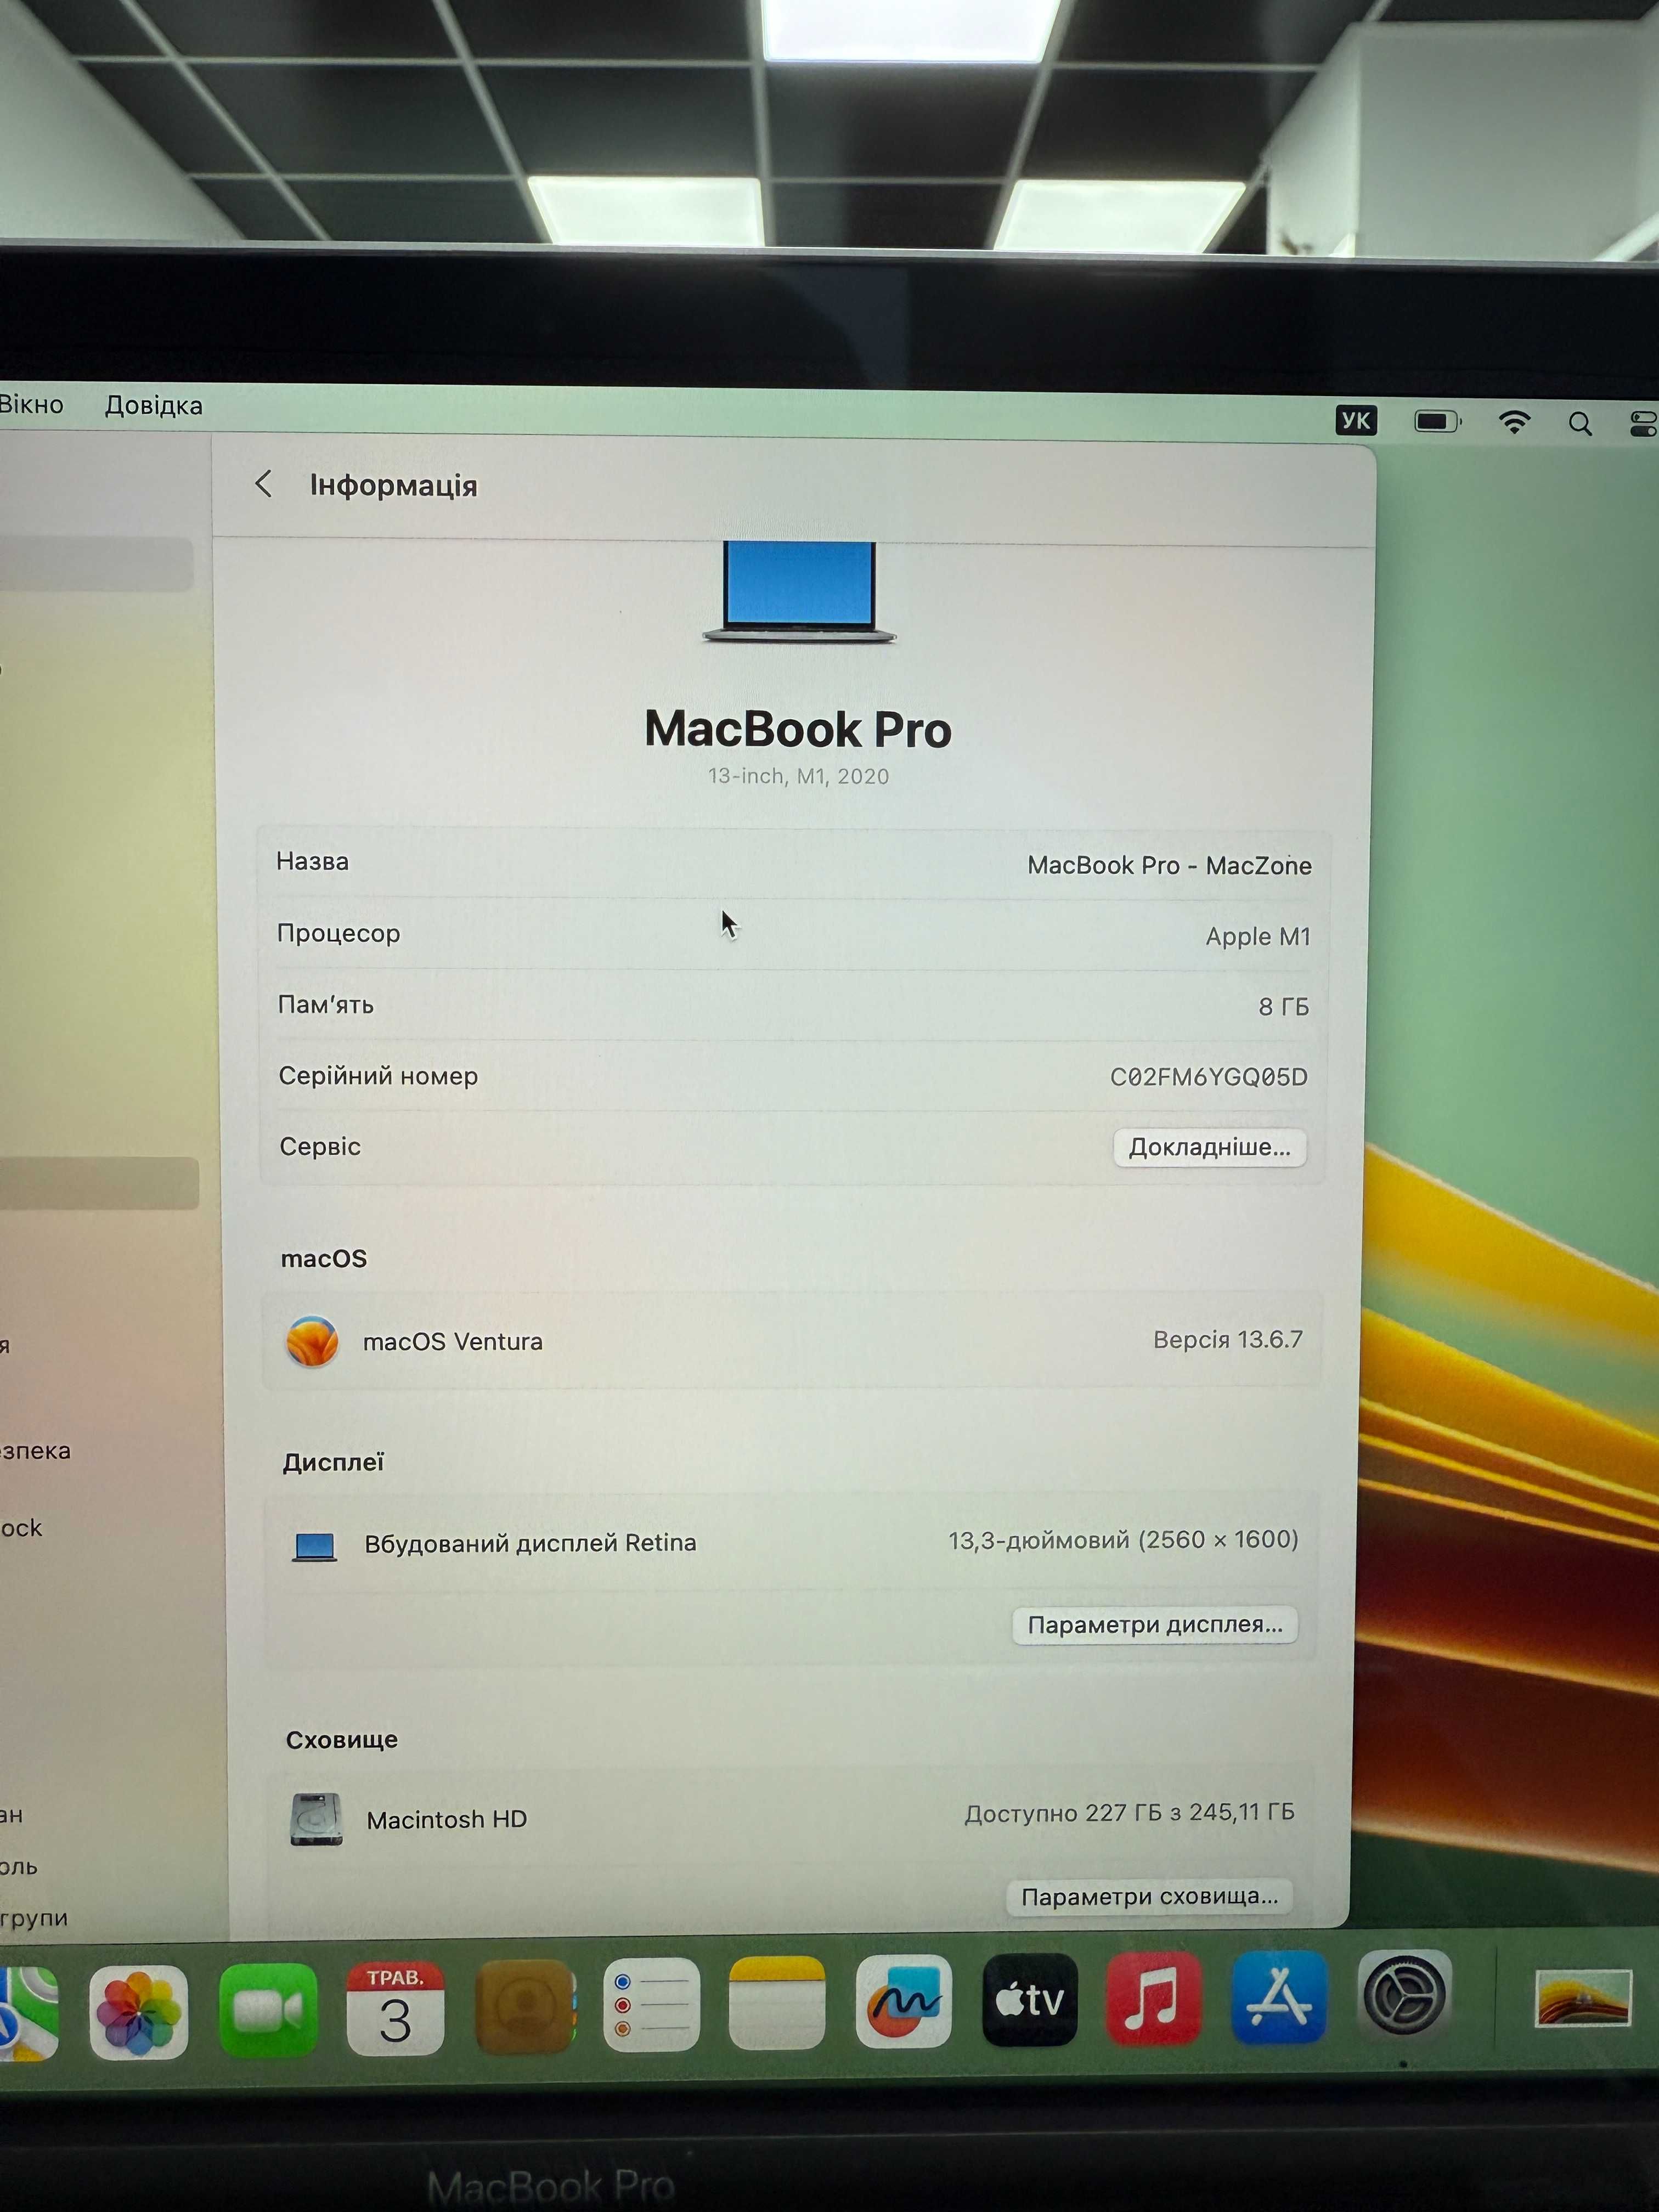Screen dimensions: 1659x2212
Task: Open the App Store from the Dock
Action: click(1279, 1997)
